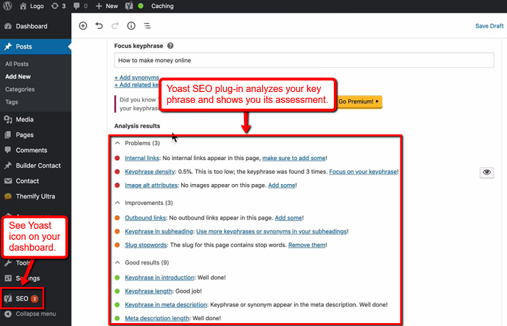Toggle the eye highlight button for keyphrase density

(x=487, y=172)
